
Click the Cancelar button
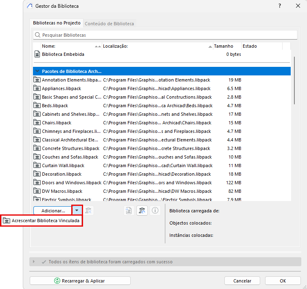[242, 280]
